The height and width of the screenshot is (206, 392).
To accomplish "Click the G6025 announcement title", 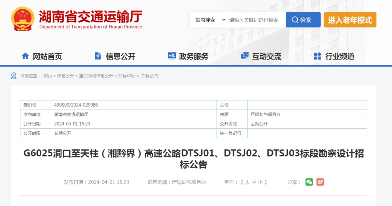I will click(193, 159).
